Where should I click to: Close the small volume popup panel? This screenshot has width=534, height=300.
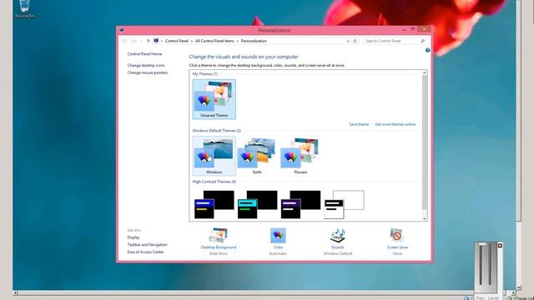tap(500, 246)
